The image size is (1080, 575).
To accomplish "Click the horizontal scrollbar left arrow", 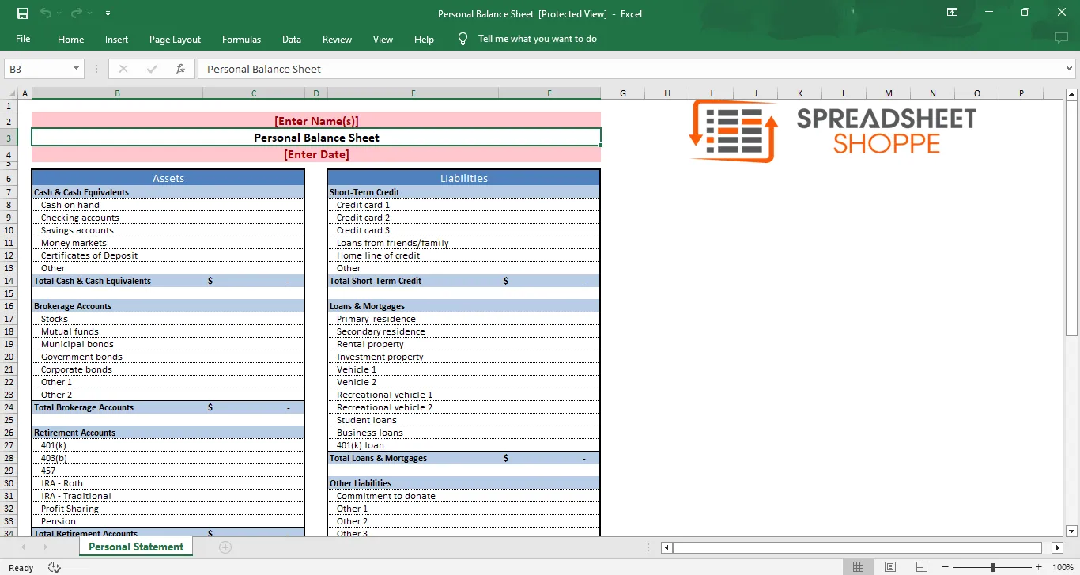I will tap(667, 547).
